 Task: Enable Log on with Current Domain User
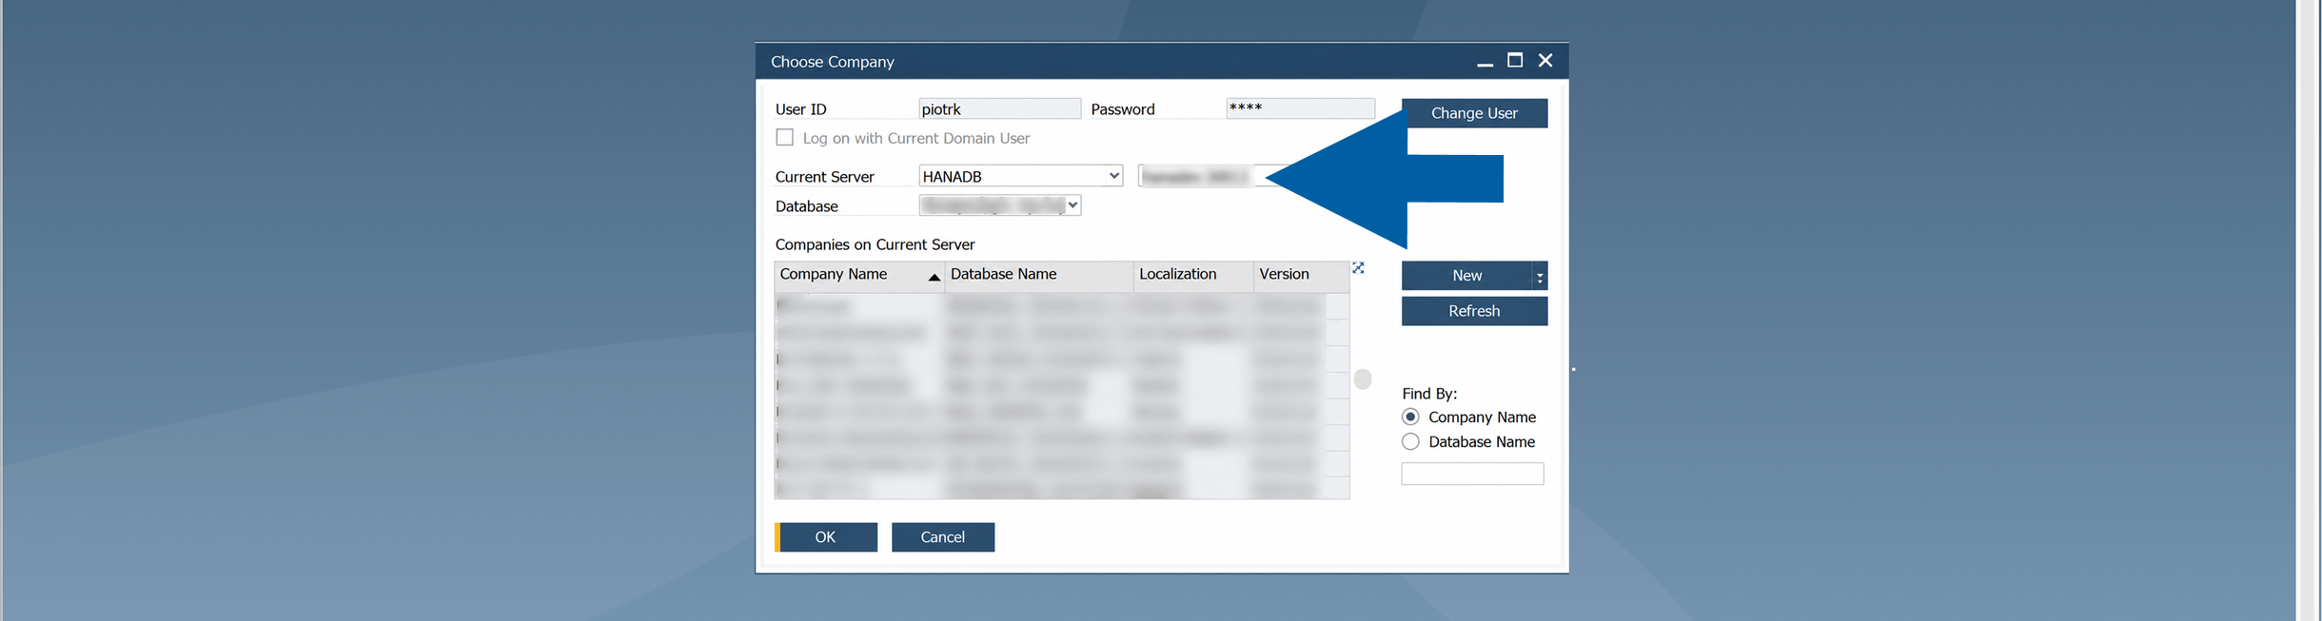tap(784, 138)
